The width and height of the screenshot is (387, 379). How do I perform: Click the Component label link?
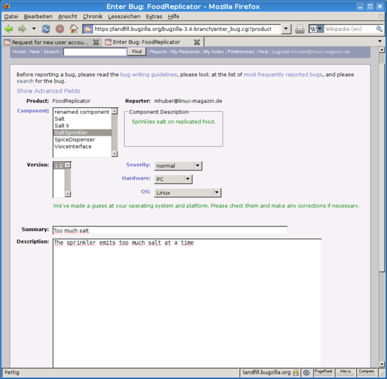pos(33,111)
